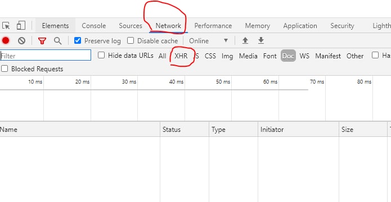Filter requests by All types
The image size is (391, 202).
pyautogui.click(x=162, y=56)
